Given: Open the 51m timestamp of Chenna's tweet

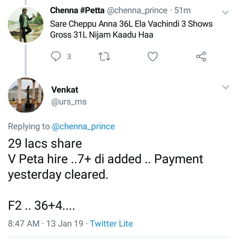Looking at the screenshot, I should [182, 11].
